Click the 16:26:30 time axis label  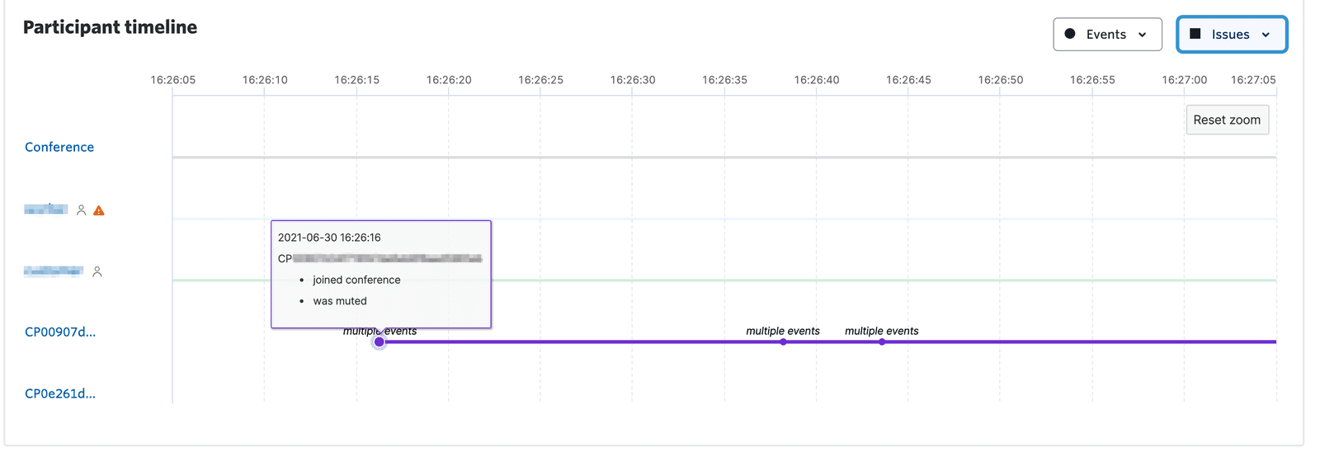pyautogui.click(x=633, y=80)
